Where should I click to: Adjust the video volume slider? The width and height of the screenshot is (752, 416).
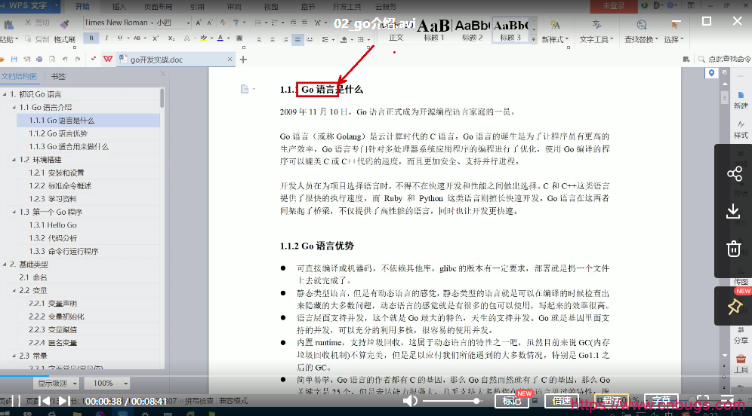tap(453, 401)
